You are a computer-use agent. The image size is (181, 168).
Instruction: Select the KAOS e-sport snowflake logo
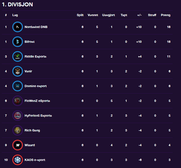18,160
